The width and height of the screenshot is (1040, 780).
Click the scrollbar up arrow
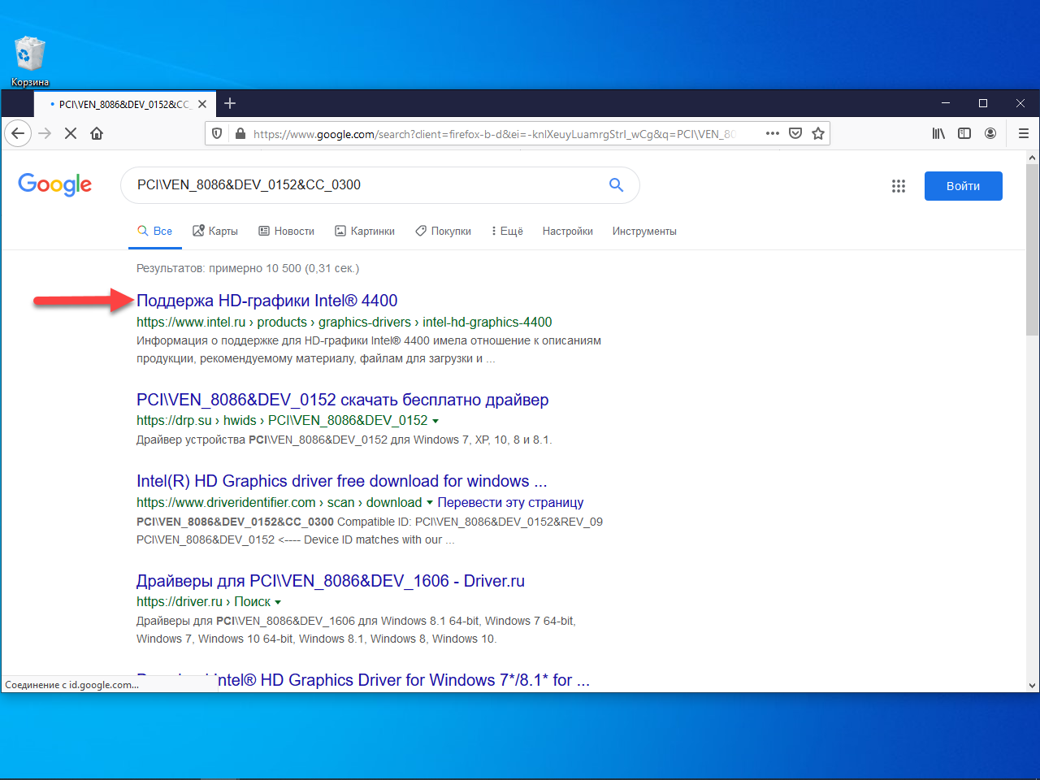(x=1033, y=158)
